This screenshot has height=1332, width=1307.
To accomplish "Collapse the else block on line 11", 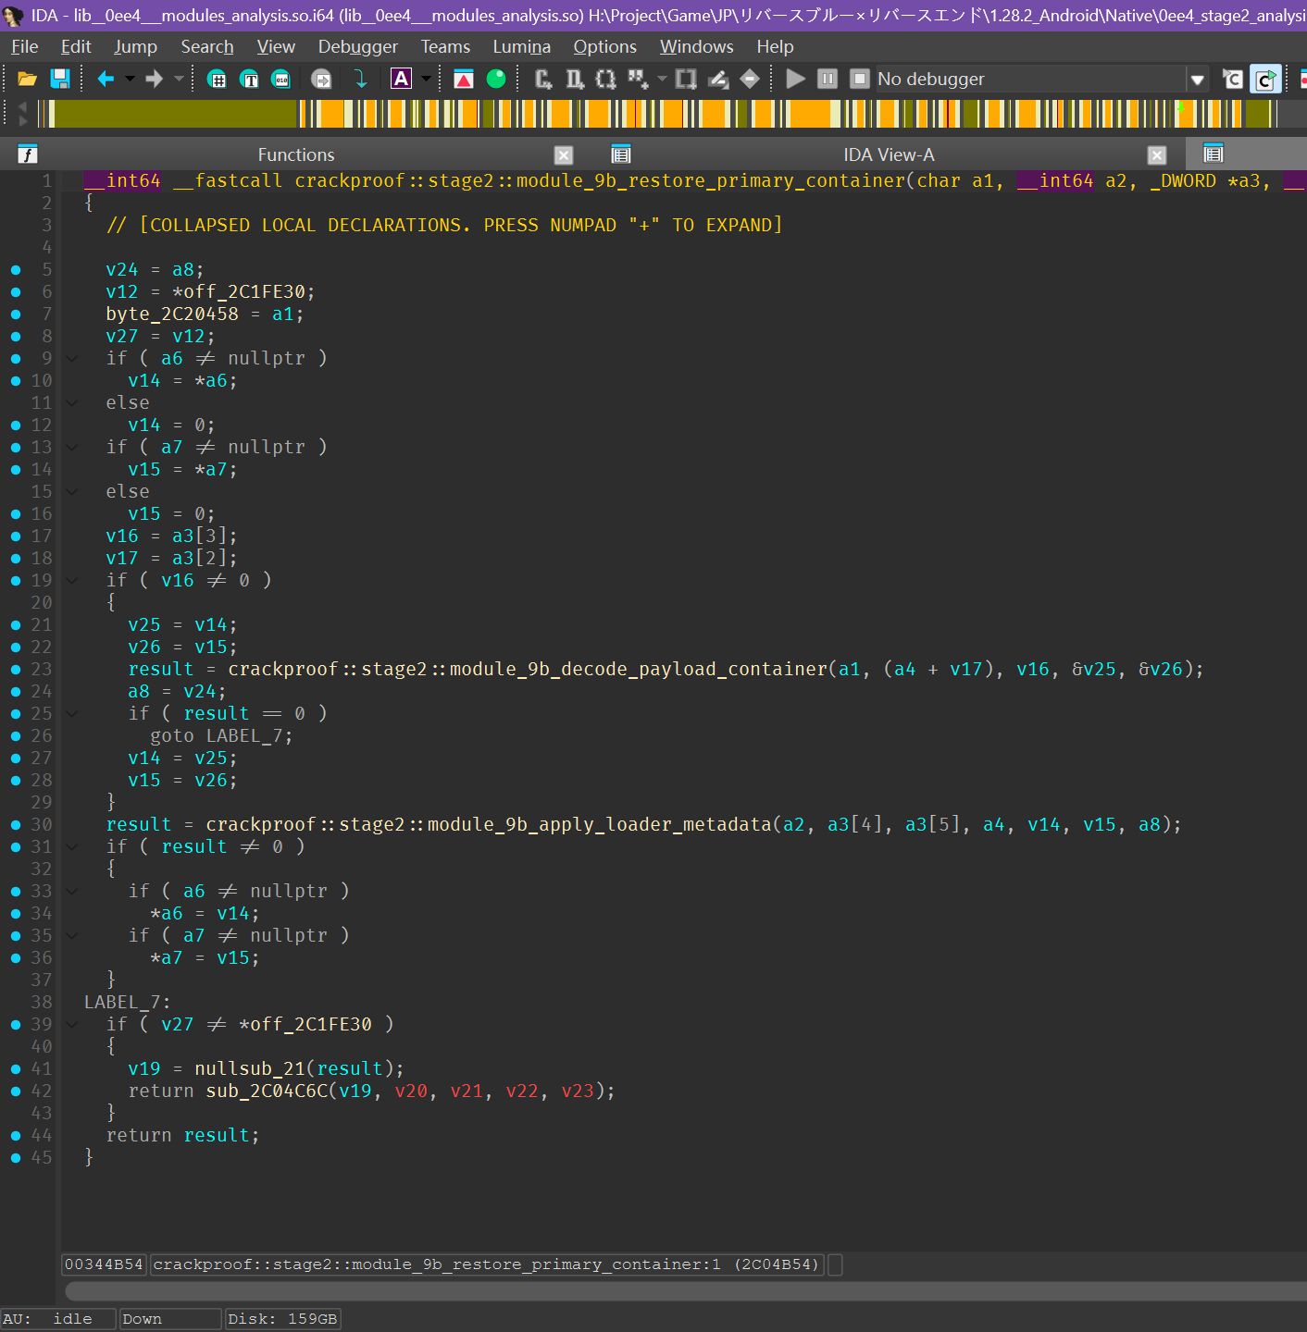I will 71,403.
